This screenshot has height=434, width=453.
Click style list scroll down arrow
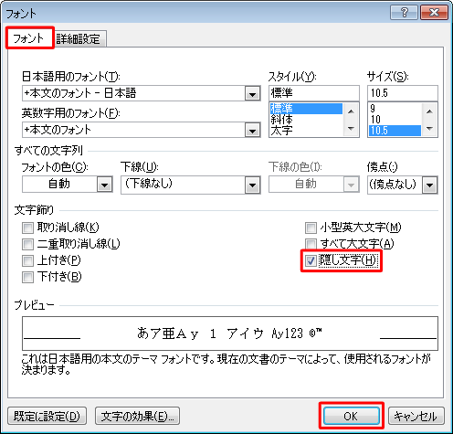point(351,128)
